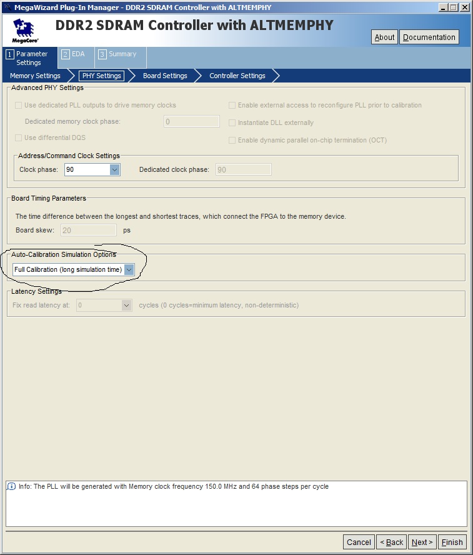Close the MegaWizard window
Image resolution: width=473 pixels, height=555 pixels.
click(464, 7)
